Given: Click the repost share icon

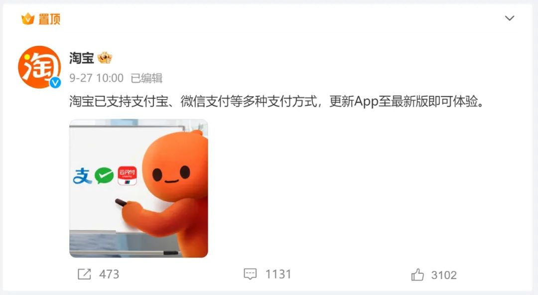Looking at the screenshot, I should pyautogui.click(x=84, y=274).
